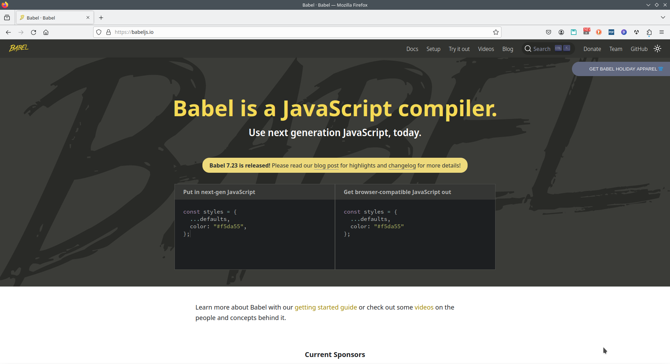Open the changelog link

coord(402,165)
